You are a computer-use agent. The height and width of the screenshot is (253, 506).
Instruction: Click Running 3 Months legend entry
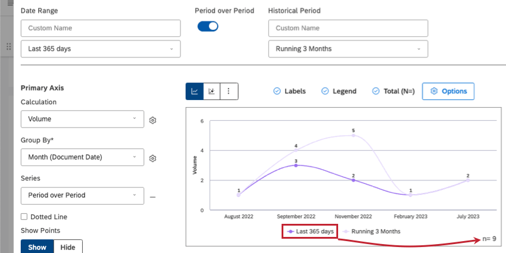(x=371, y=231)
